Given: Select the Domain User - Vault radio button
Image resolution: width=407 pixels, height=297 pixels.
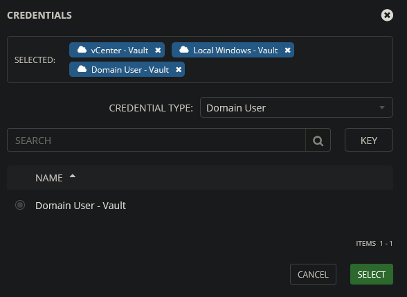Looking at the screenshot, I should 20,205.
